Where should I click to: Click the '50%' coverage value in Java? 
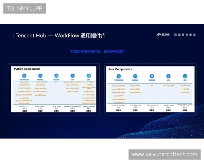click(135, 107)
